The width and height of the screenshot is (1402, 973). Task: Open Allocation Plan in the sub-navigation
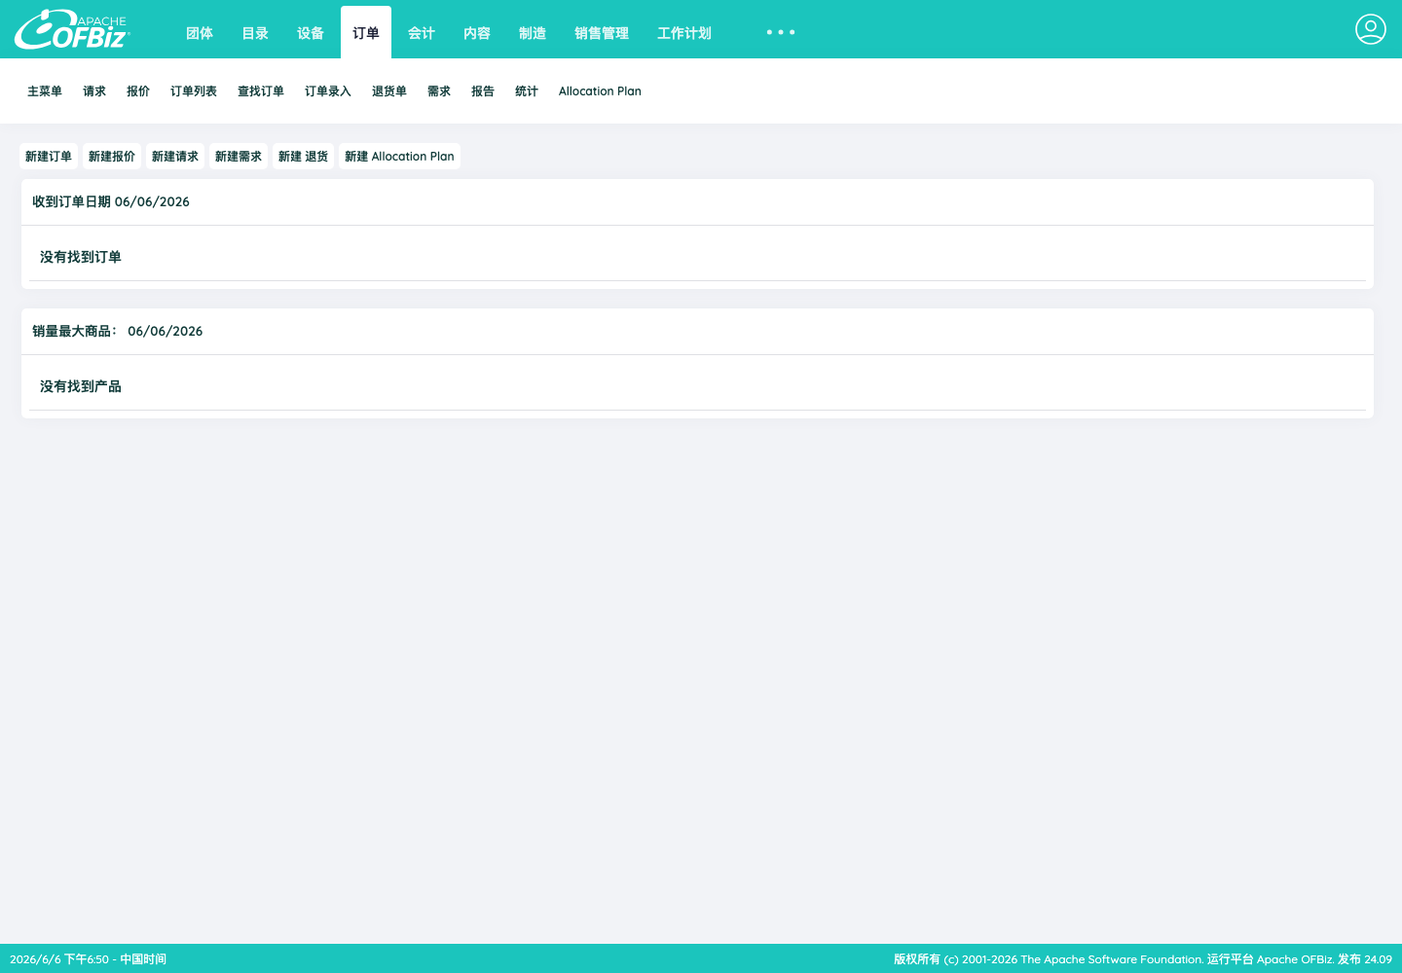point(600,91)
